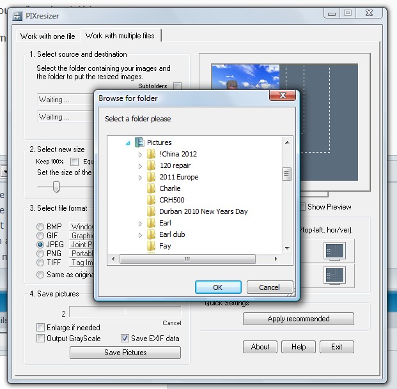Screen dimensions: 397x389
Task: Click the first Waiting... source folder field
Action: [x=66, y=100]
